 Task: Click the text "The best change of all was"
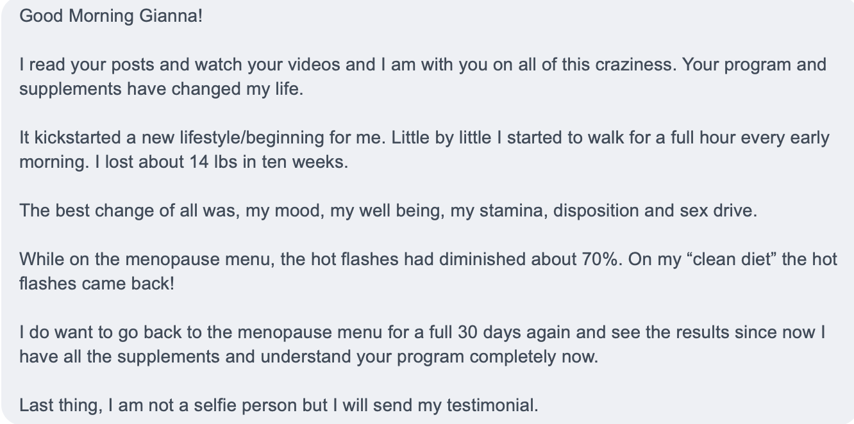130,211
